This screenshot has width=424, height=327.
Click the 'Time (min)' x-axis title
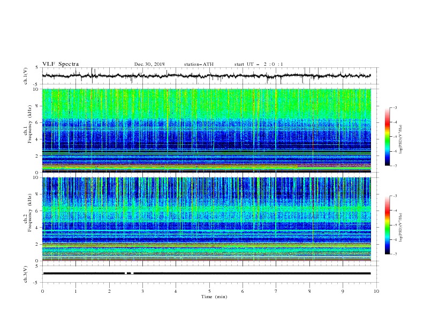click(214, 297)
